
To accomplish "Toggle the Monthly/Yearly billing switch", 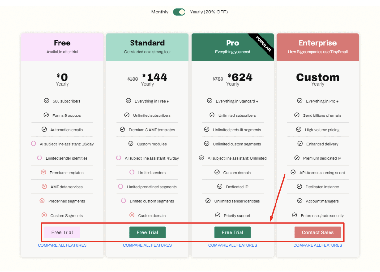I will [x=179, y=12].
